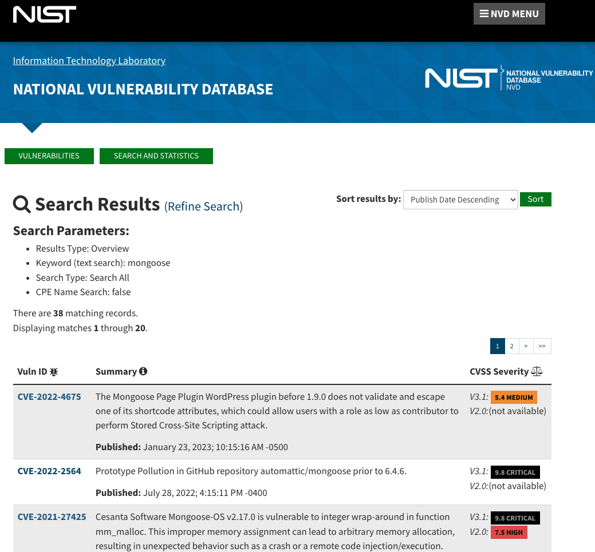Open the NVD MENU hamburger button
Image resolution: width=595 pixels, height=552 pixels.
coord(509,14)
